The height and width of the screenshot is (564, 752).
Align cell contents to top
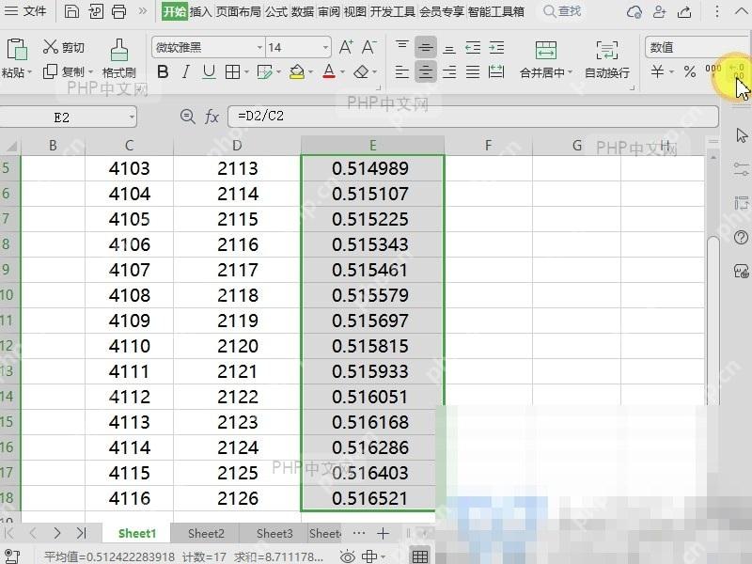[x=402, y=46]
